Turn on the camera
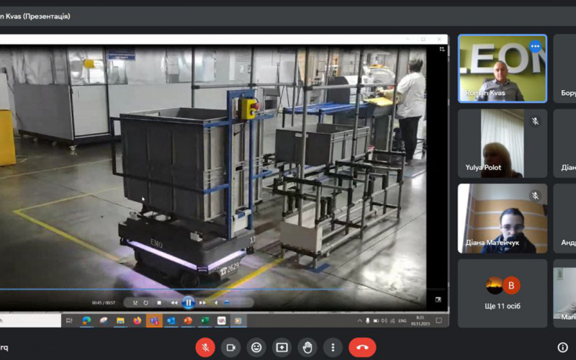 pos(230,348)
